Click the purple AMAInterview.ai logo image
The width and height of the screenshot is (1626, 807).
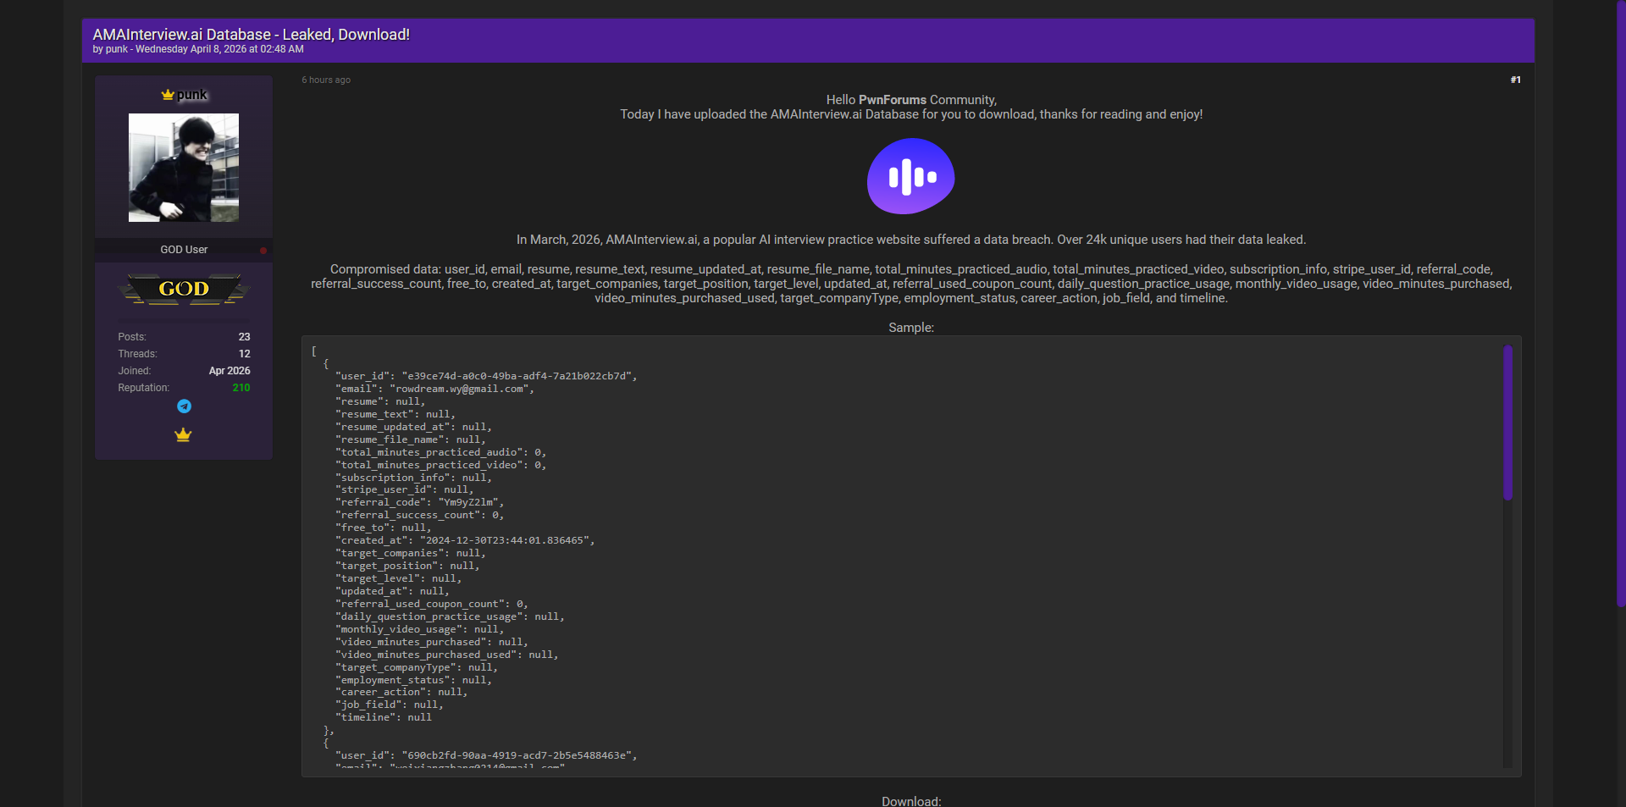(910, 177)
